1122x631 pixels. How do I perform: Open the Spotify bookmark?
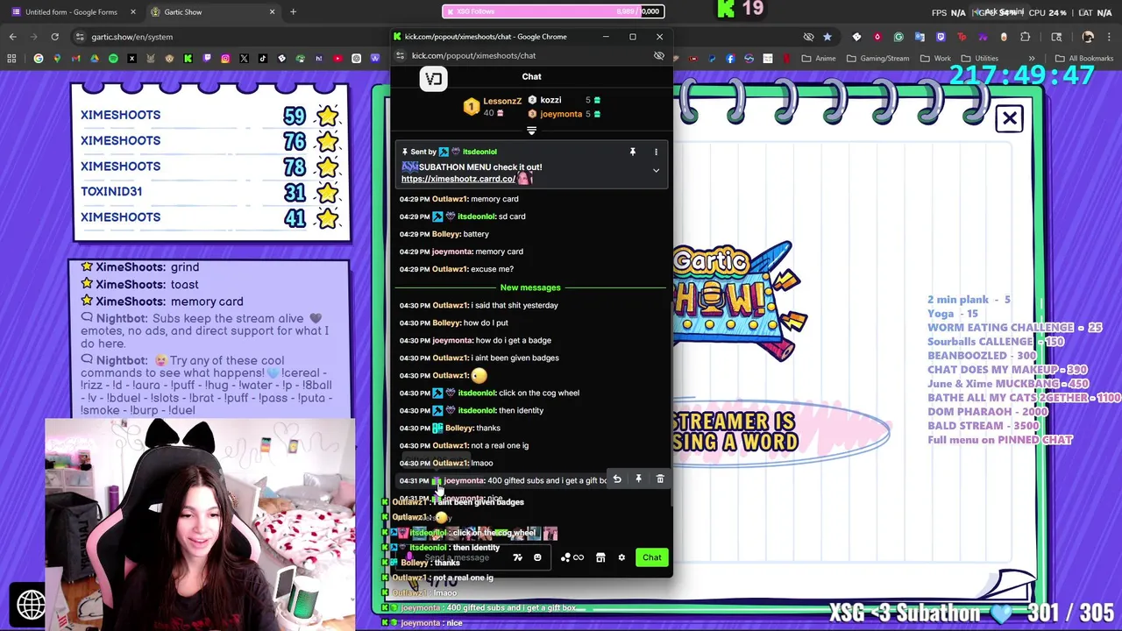tap(113, 59)
